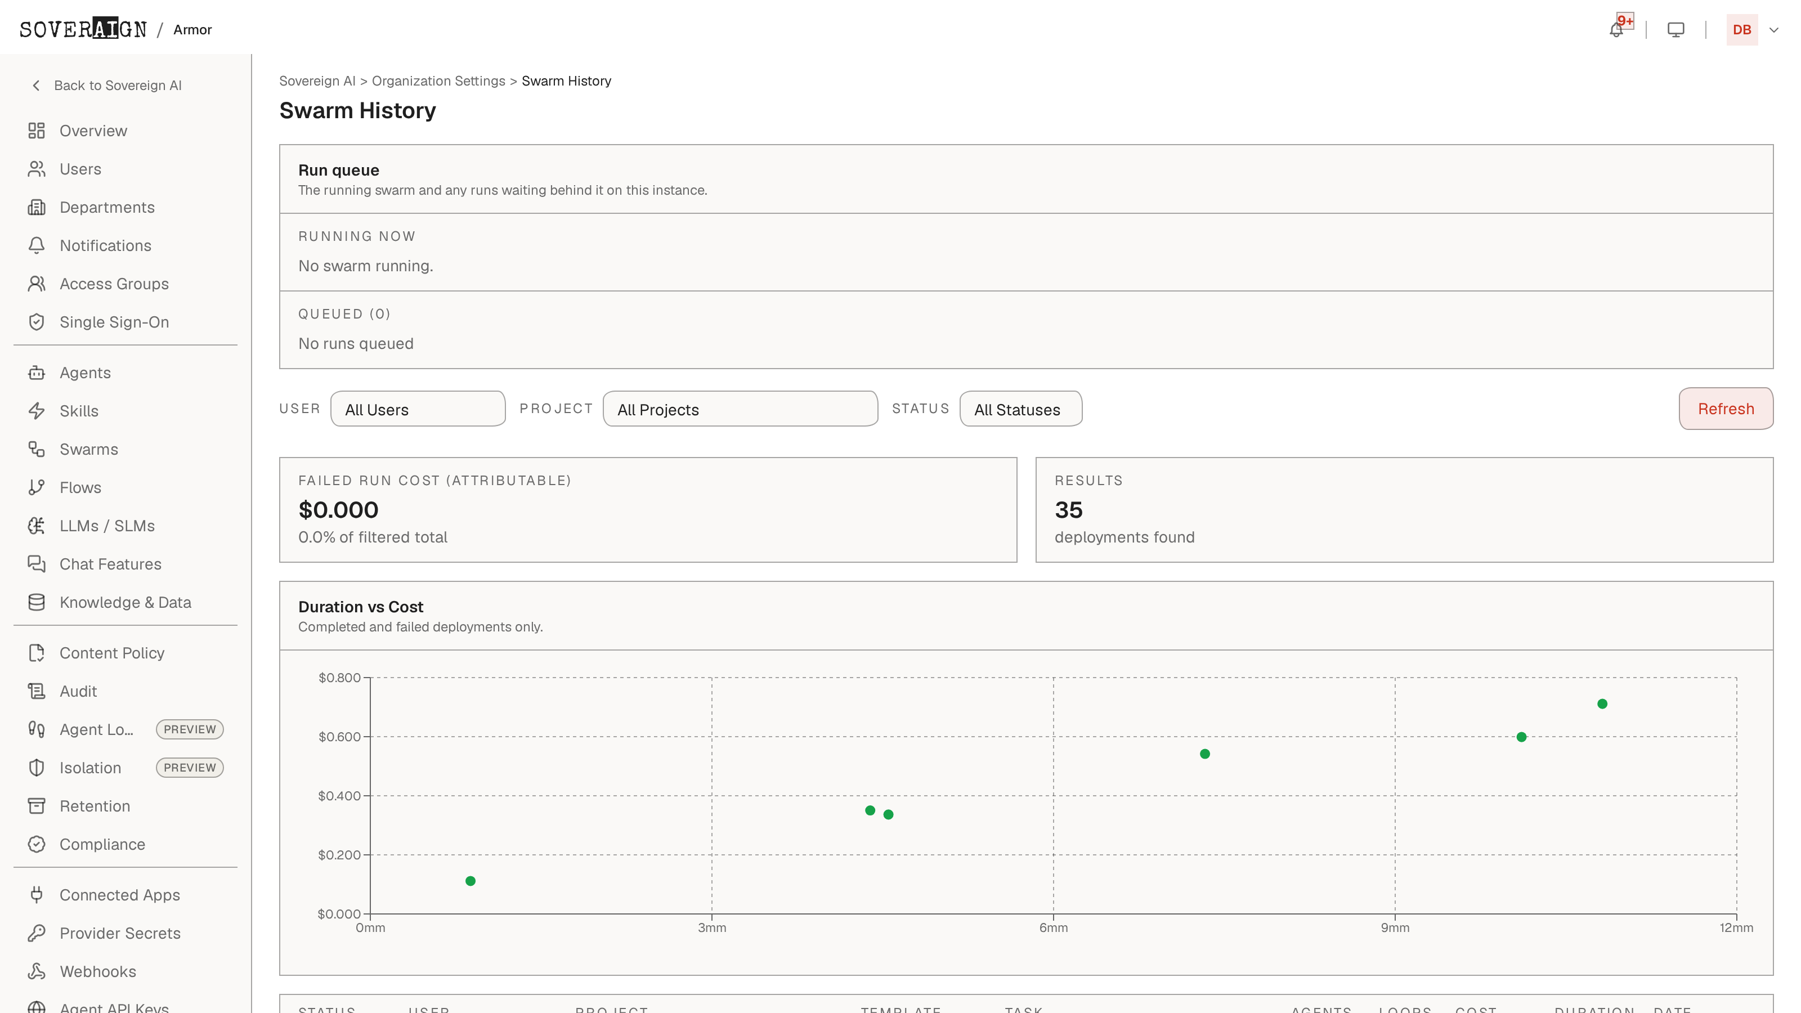Click the LLMs / SLMs brain icon
The width and height of the screenshot is (1801, 1013).
(37, 526)
